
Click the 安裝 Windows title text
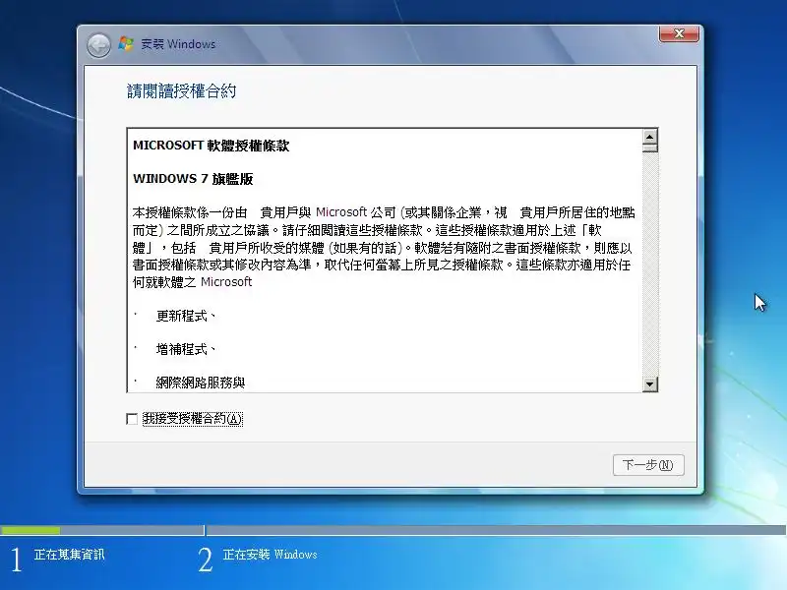[178, 44]
